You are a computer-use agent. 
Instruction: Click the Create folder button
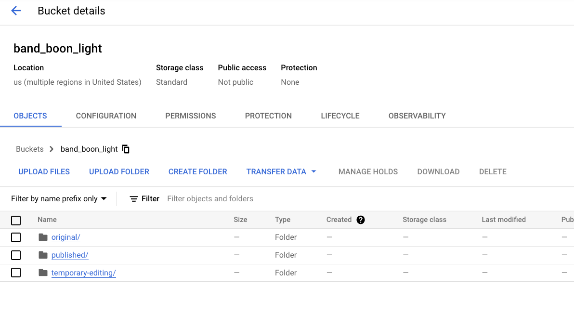click(x=197, y=171)
